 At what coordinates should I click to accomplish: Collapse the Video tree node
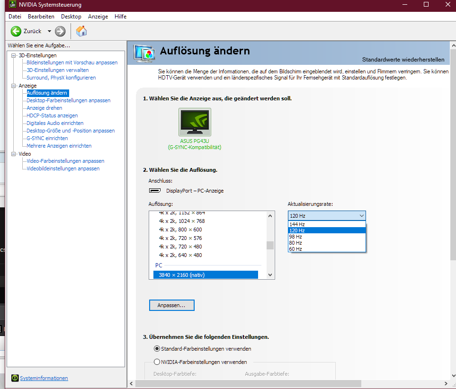coord(13,154)
